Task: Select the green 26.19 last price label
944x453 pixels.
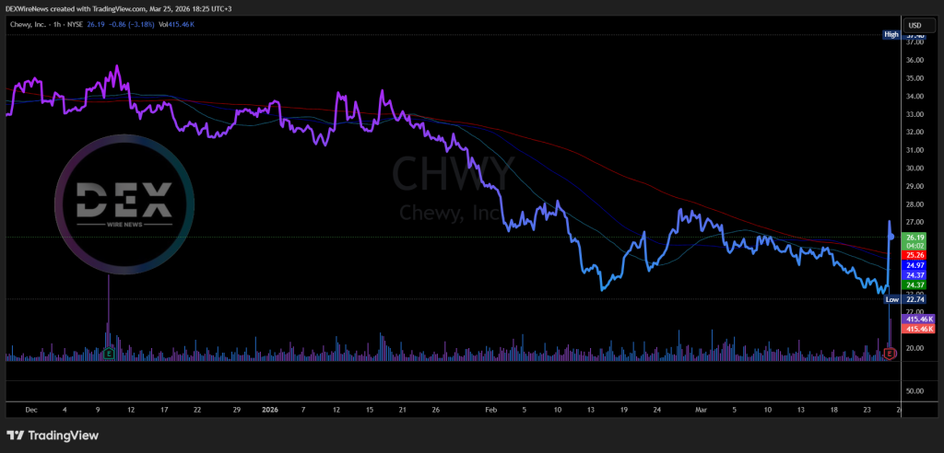Action: 914,237
